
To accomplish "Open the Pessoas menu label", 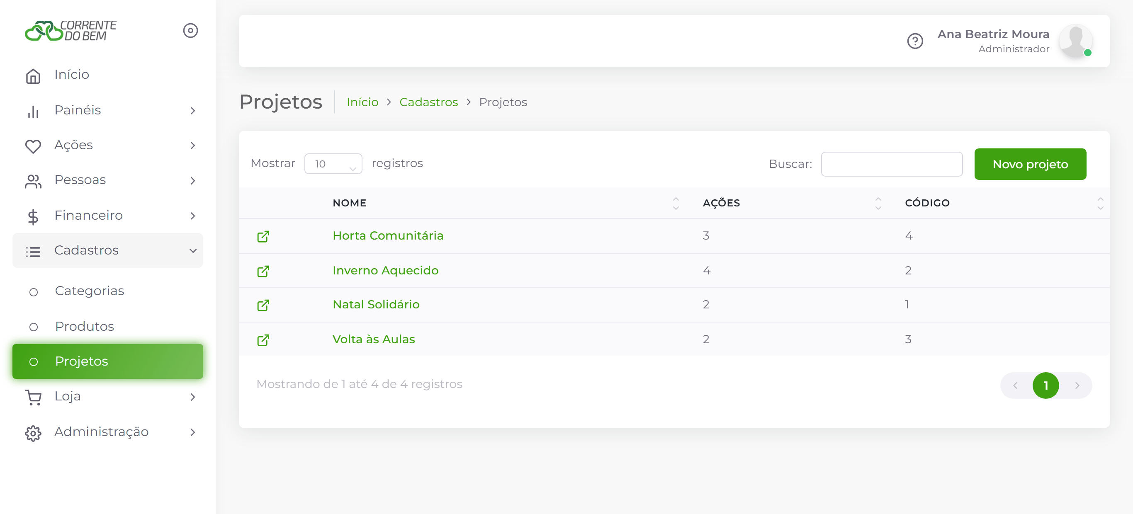I will 80,180.
